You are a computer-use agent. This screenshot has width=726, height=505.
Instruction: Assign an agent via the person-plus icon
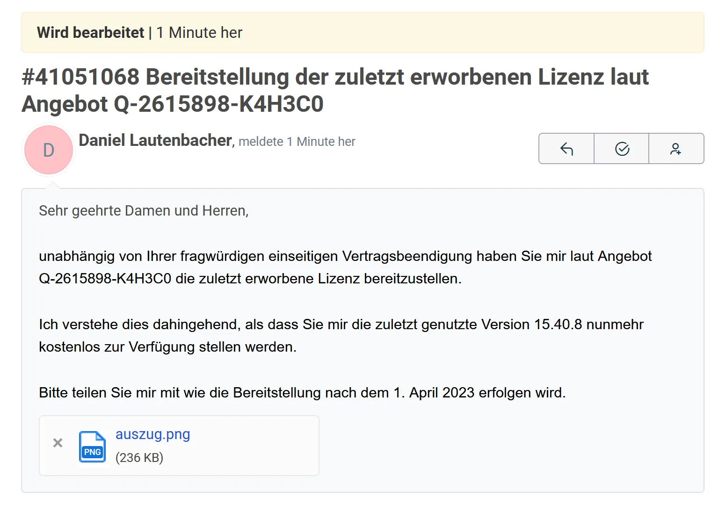pyautogui.click(x=676, y=148)
